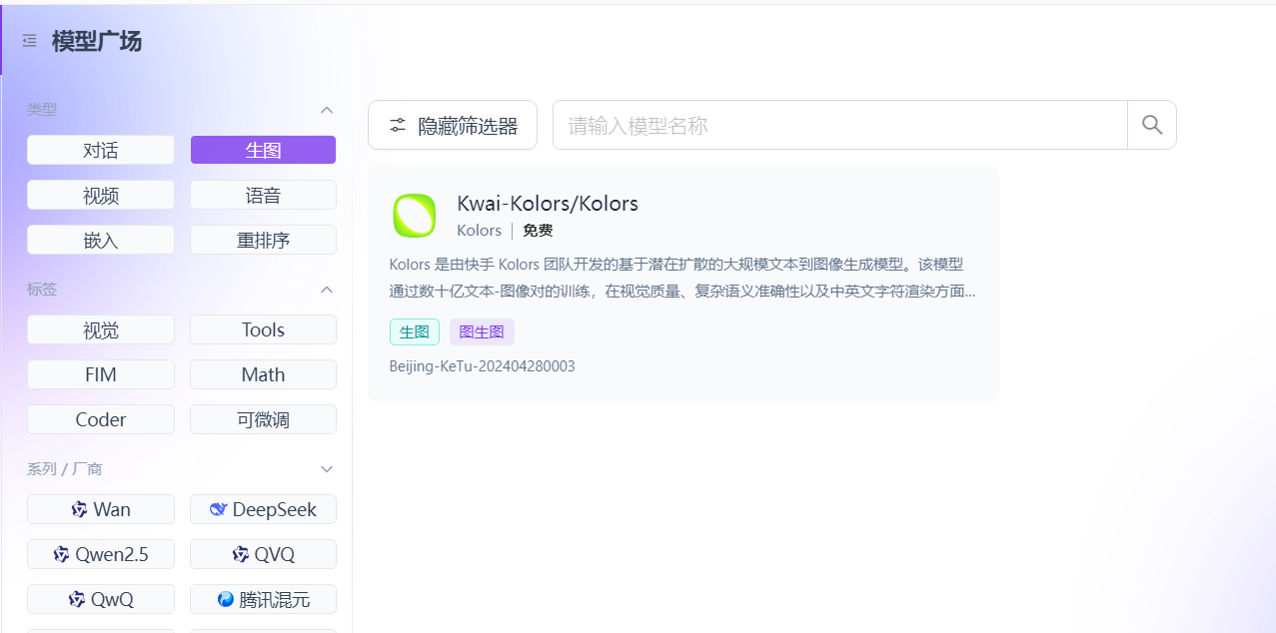Image resolution: width=1276 pixels, height=633 pixels.
Task: Click the 生图 tag on Kolors card
Action: click(415, 332)
